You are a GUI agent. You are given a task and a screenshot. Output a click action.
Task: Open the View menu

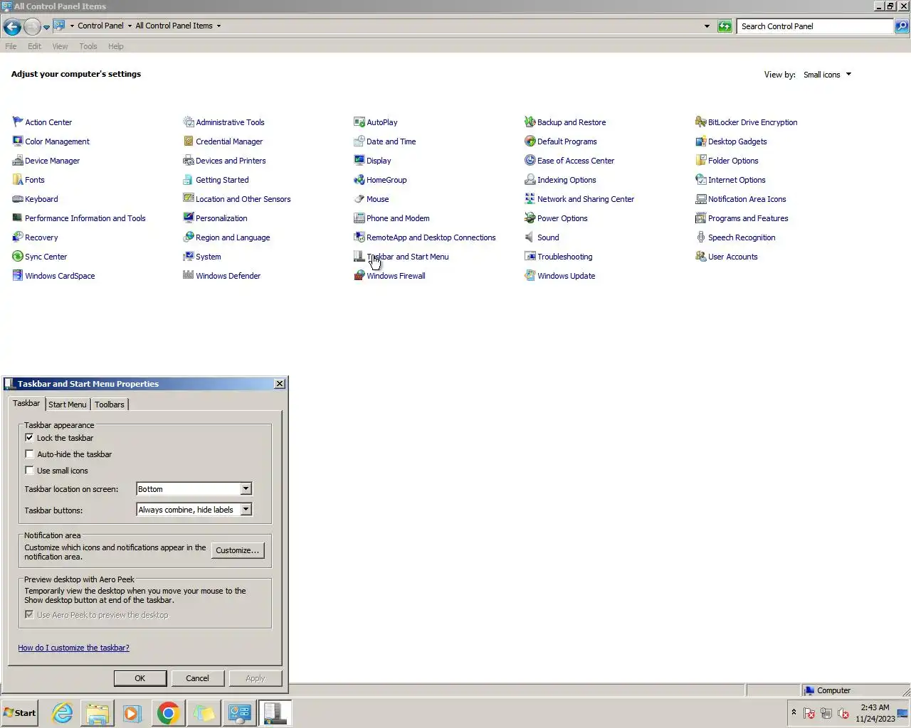(x=60, y=46)
